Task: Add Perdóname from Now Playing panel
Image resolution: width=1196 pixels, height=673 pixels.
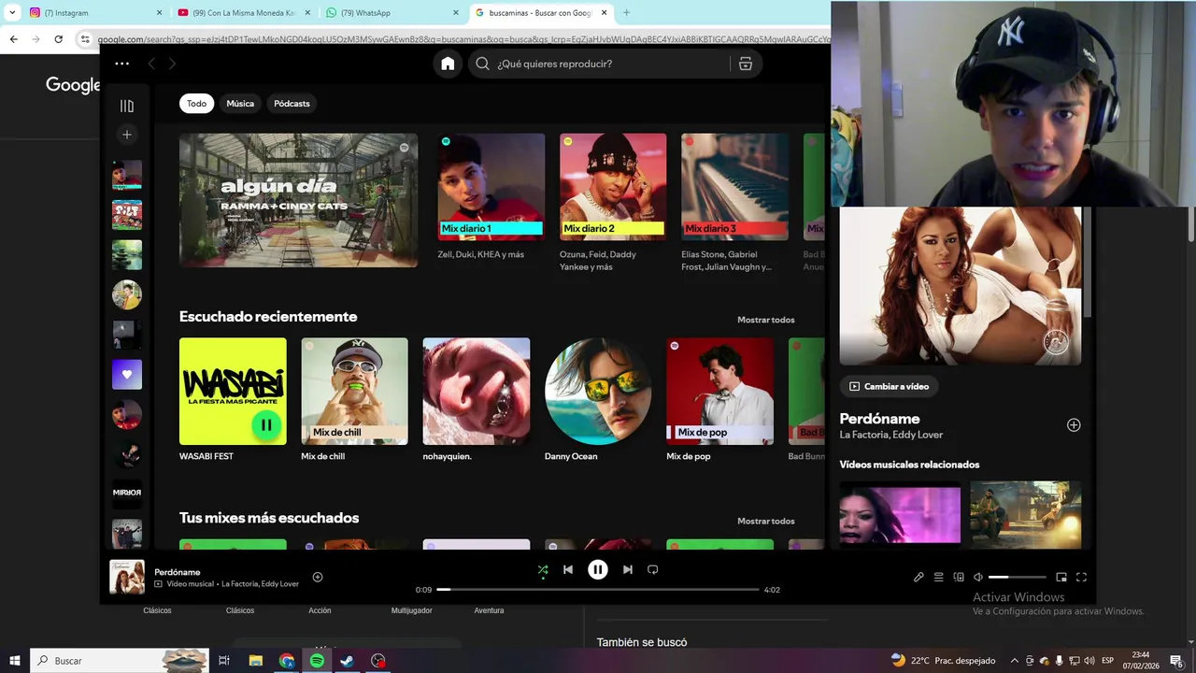Action: click(1074, 425)
